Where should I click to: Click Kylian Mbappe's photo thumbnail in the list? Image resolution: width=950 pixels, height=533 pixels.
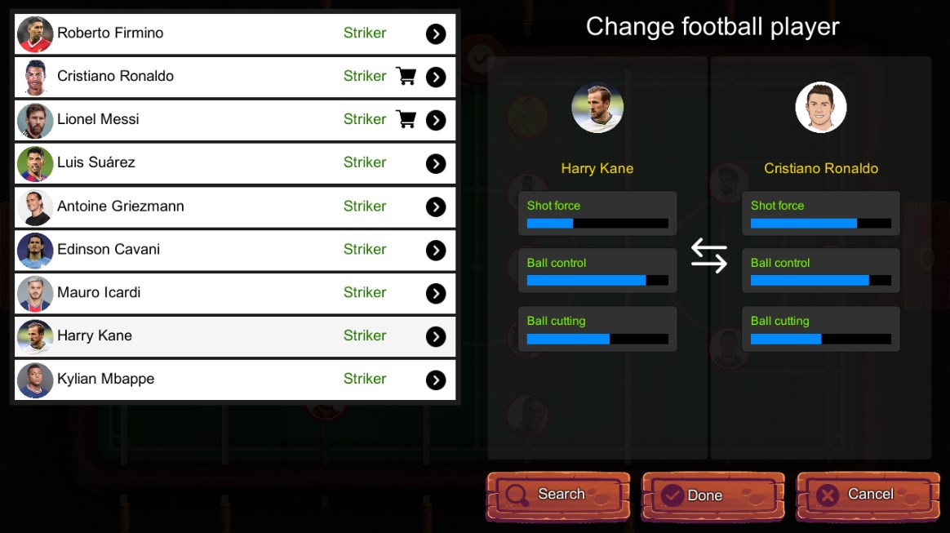point(35,380)
